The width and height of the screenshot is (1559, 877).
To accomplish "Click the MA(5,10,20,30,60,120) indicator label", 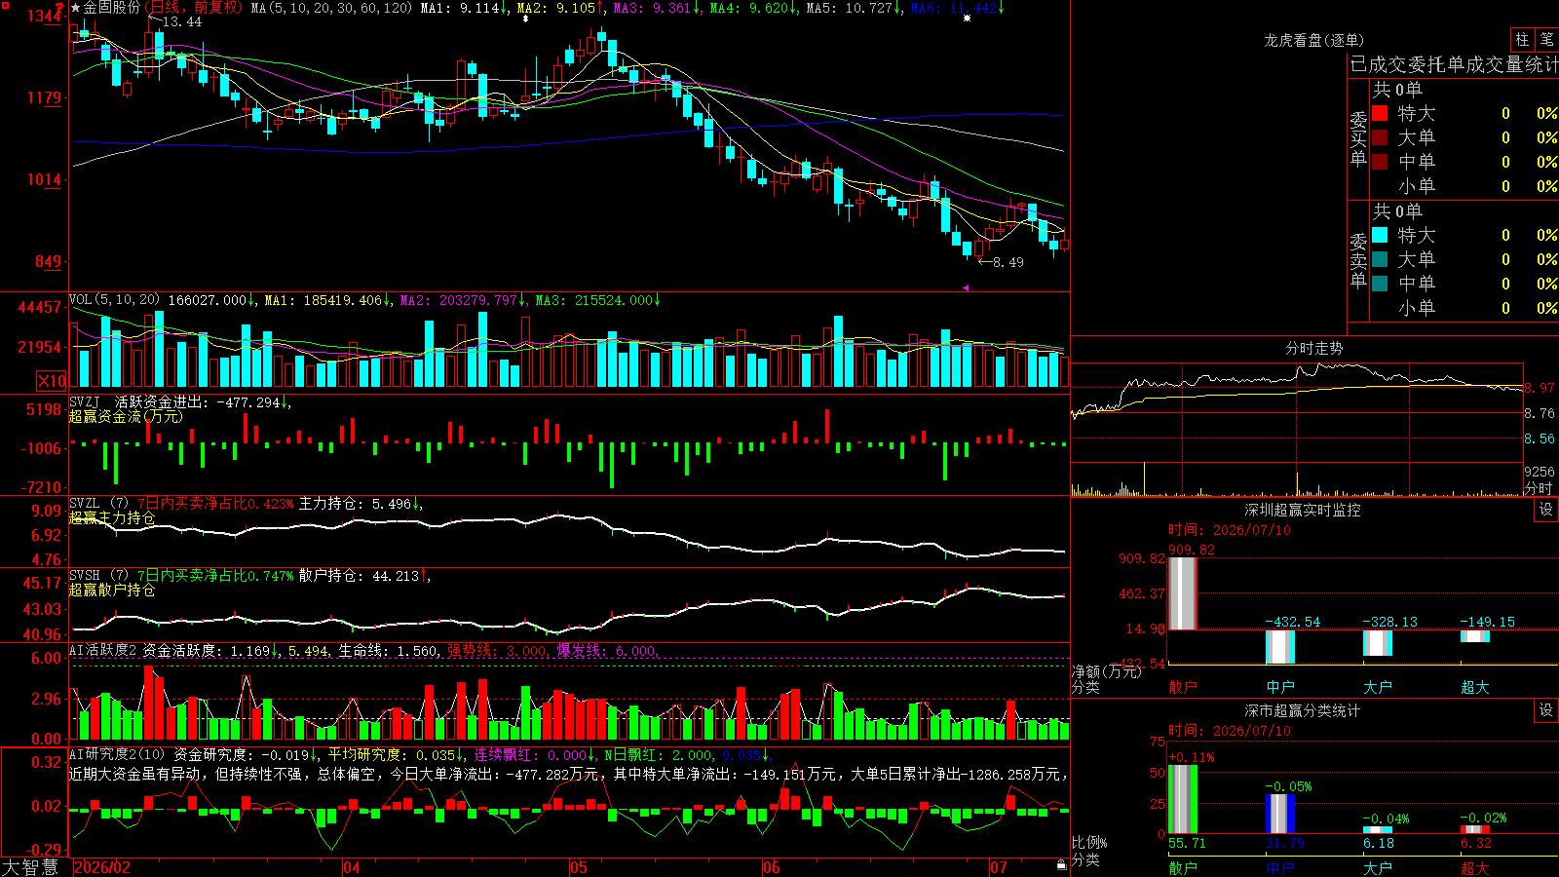I will tap(331, 8).
